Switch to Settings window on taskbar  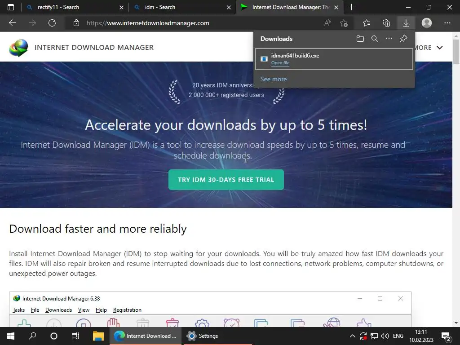217,336
